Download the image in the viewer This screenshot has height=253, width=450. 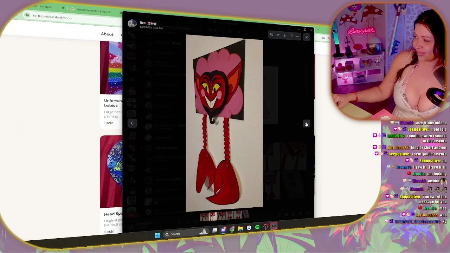[285, 35]
